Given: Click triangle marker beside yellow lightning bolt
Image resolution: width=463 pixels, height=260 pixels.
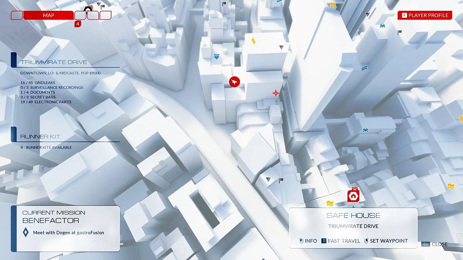Looking at the screenshot, I should (281, 47).
